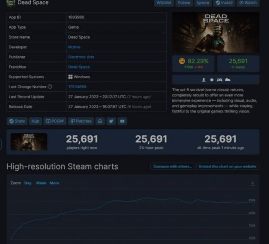The width and height of the screenshot is (269, 244).
Task: Click the single-player person icon
Action: 204,80
